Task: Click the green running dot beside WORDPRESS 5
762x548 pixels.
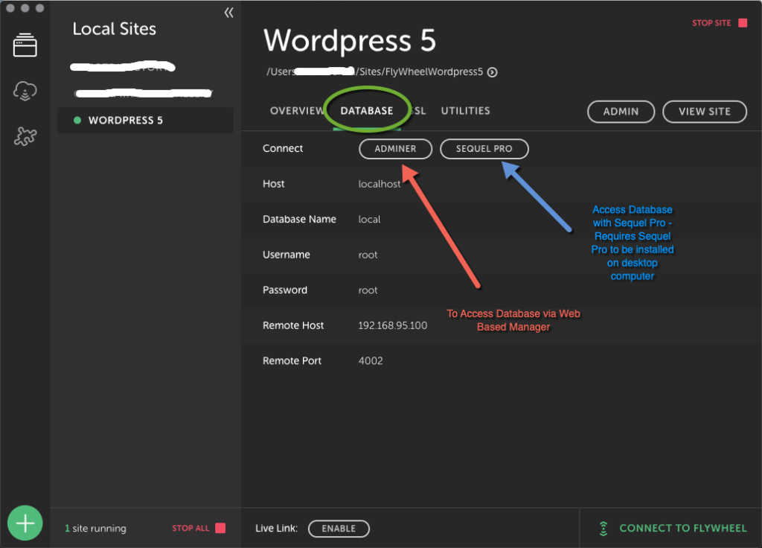Action: 77,120
